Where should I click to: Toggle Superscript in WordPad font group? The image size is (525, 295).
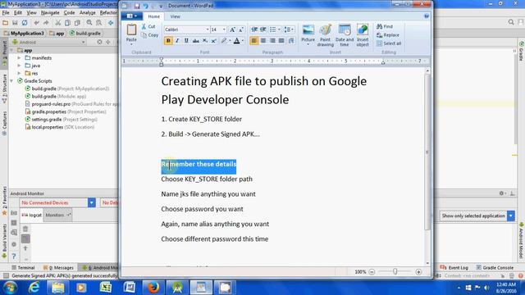pyautogui.click(x=213, y=41)
